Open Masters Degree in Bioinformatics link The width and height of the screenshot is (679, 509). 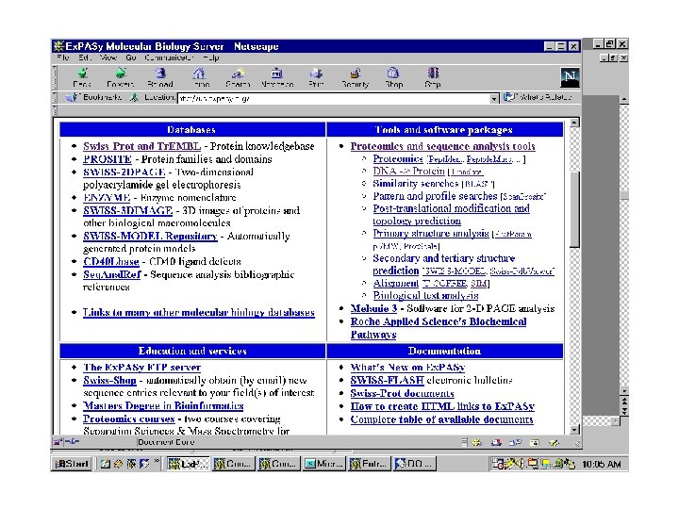tap(163, 406)
